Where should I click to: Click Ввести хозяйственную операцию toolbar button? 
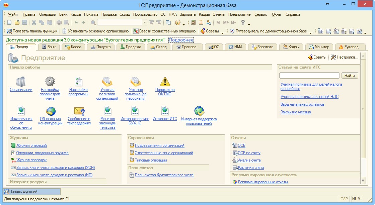pyautogui.click(x=164, y=31)
